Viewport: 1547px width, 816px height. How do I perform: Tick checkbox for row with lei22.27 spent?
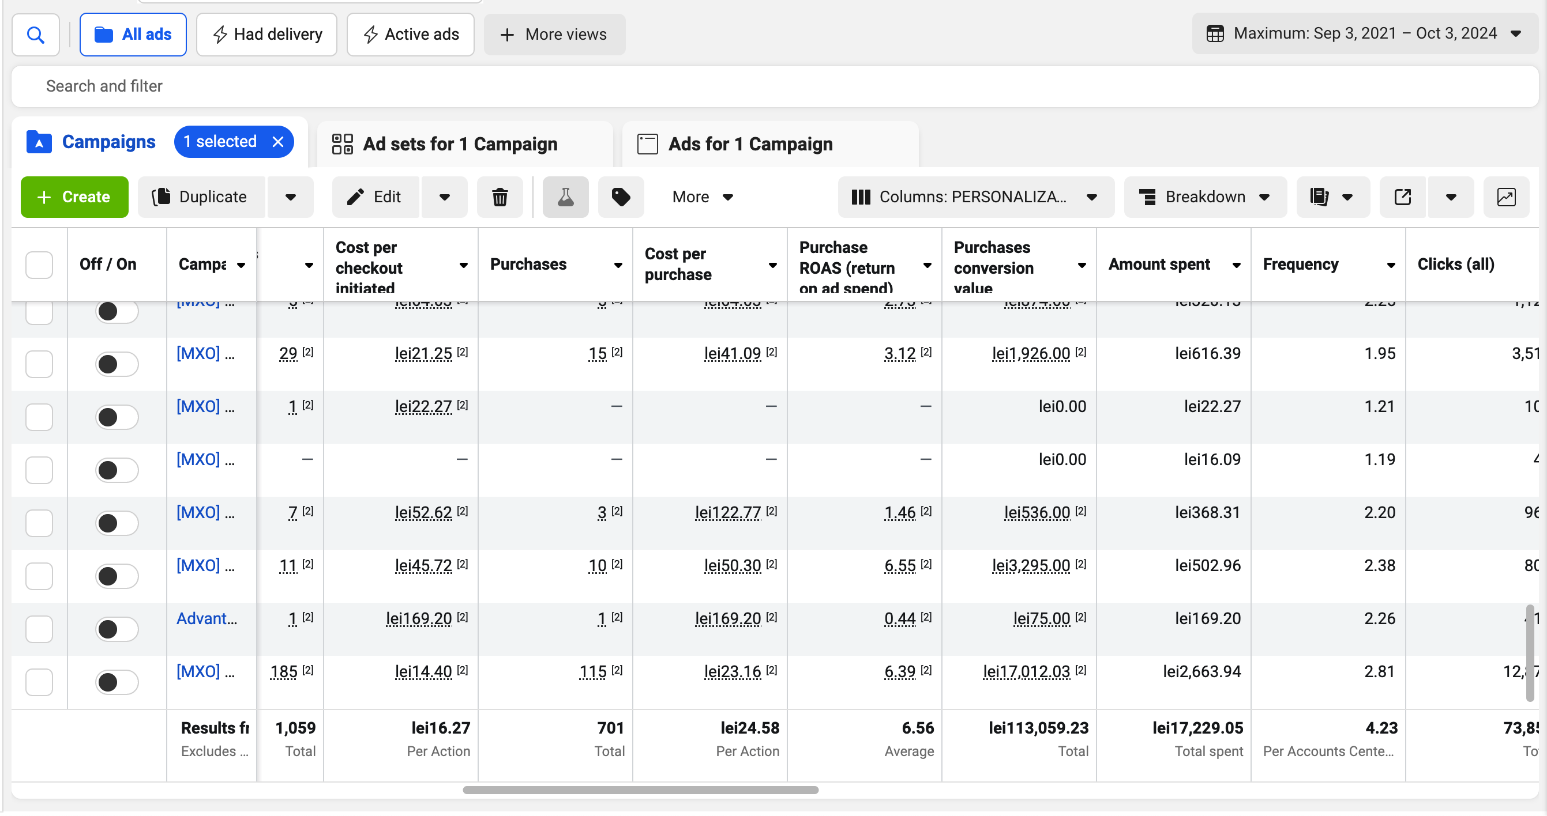pos(39,417)
